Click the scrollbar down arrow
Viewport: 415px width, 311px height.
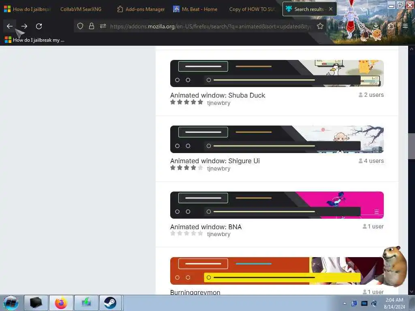pyautogui.click(x=411, y=292)
